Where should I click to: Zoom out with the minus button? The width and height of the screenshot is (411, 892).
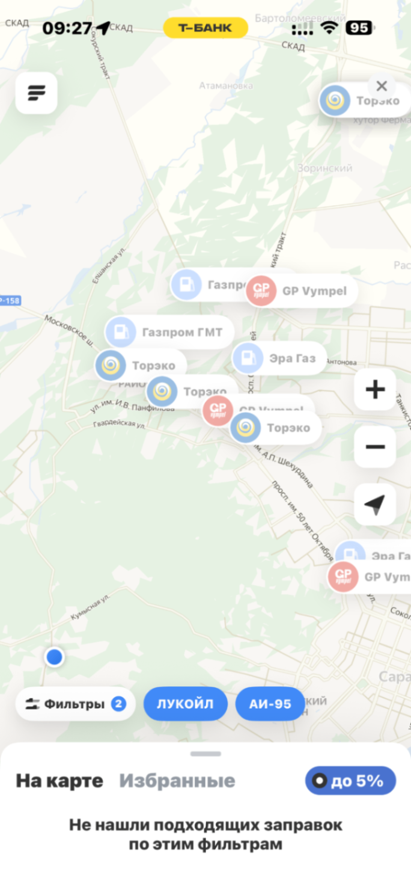375,447
